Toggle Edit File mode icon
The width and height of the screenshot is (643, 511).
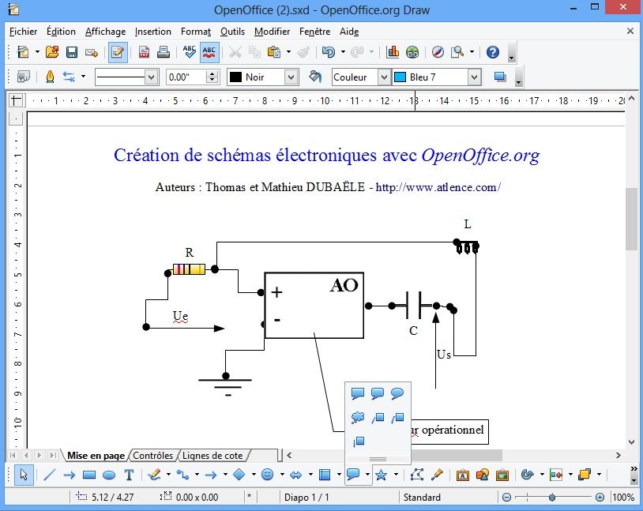tap(117, 52)
